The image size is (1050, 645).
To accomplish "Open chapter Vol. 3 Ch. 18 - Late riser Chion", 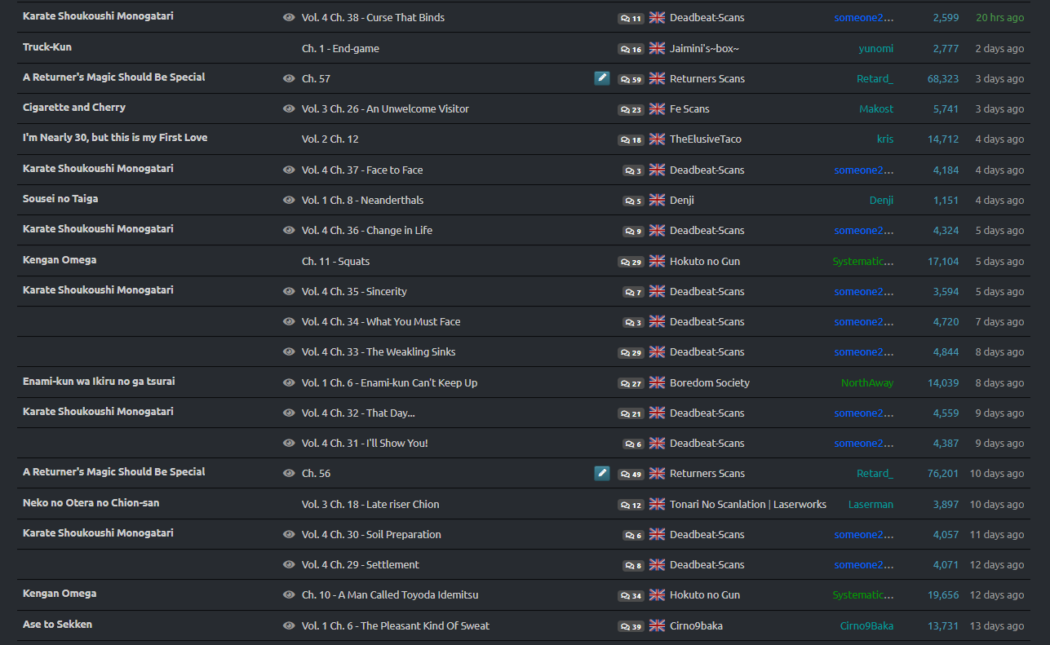I will click(370, 504).
